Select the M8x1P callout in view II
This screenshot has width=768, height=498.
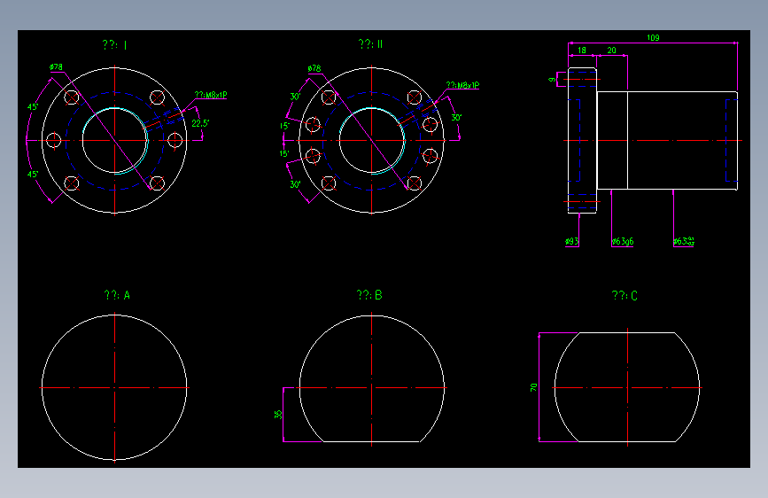[462, 85]
